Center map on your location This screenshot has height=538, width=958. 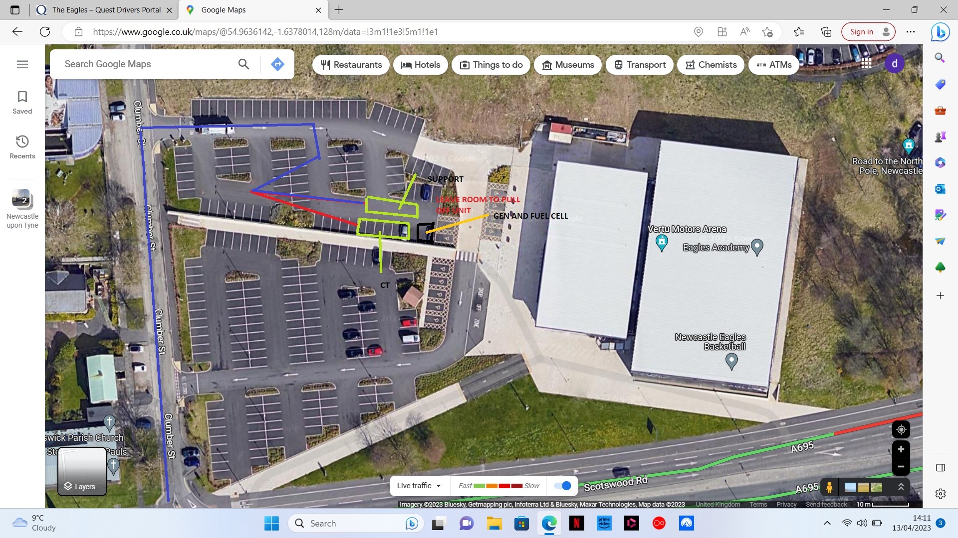901,429
